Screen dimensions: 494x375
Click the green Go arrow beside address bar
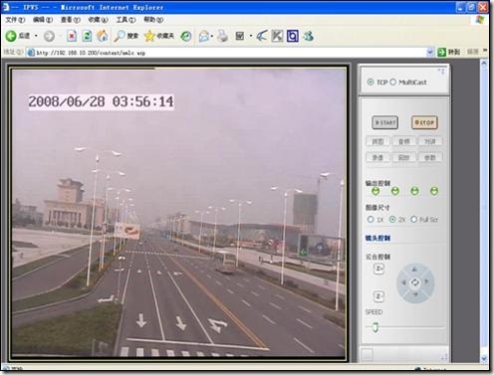click(441, 52)
